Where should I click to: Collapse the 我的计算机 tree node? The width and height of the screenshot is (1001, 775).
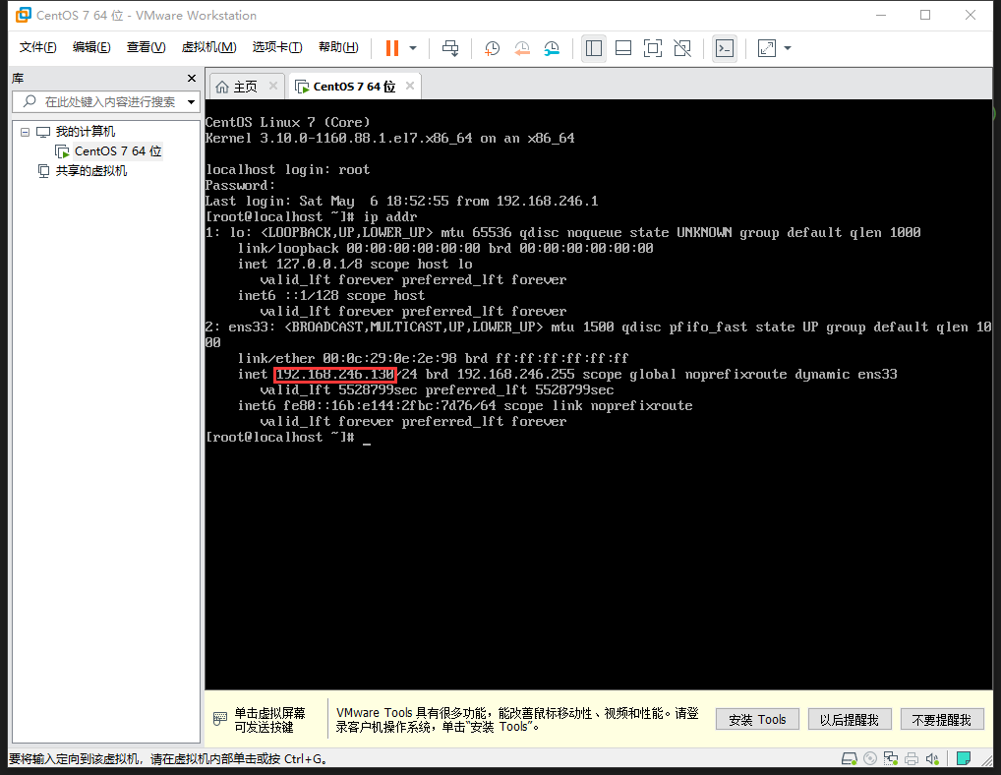point(26,132)
